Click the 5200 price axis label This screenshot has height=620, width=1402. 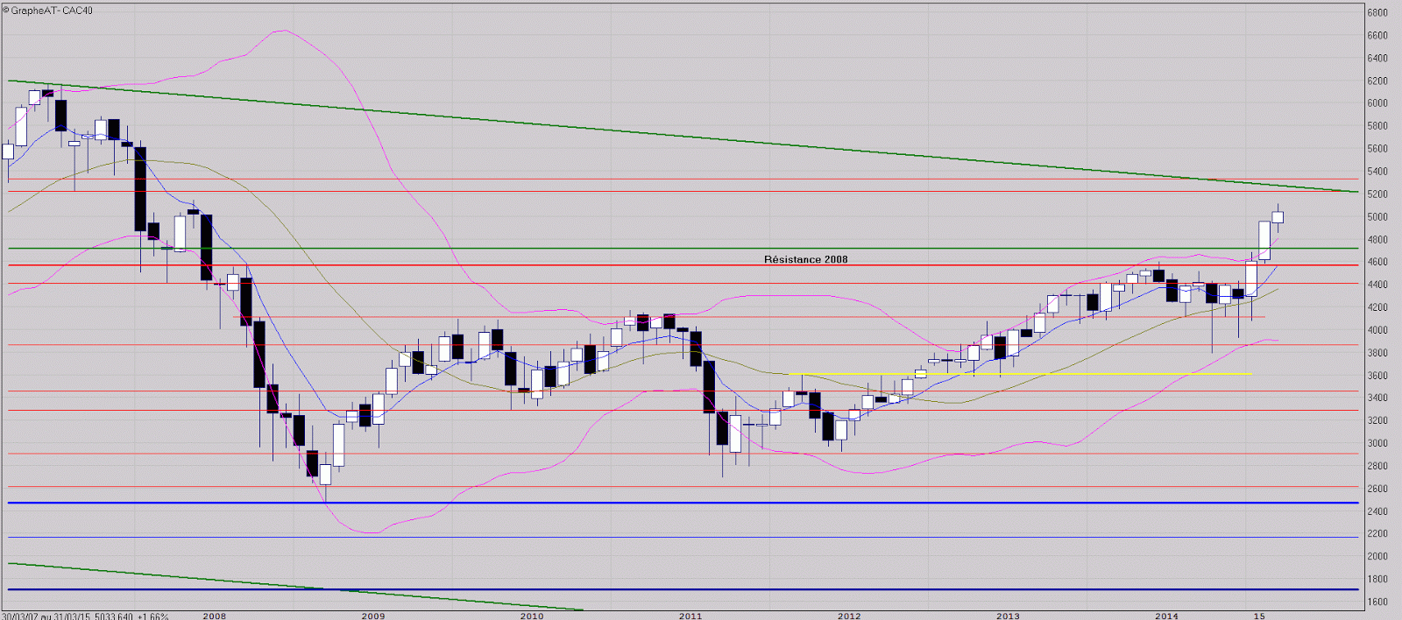click(x=1377, y=194)
